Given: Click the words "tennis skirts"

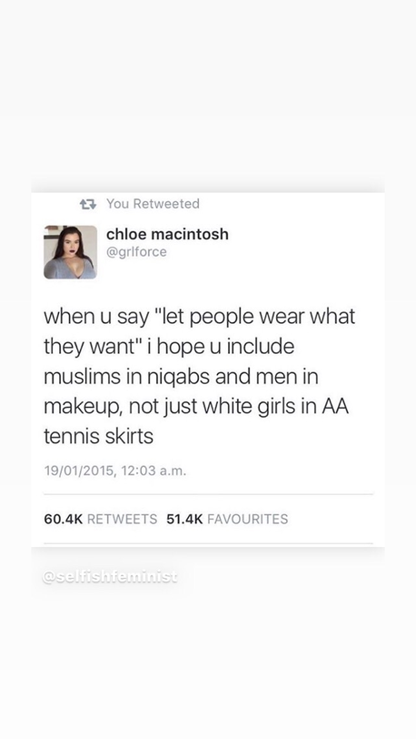Looking at the screenshot, I should pos(98,436).
